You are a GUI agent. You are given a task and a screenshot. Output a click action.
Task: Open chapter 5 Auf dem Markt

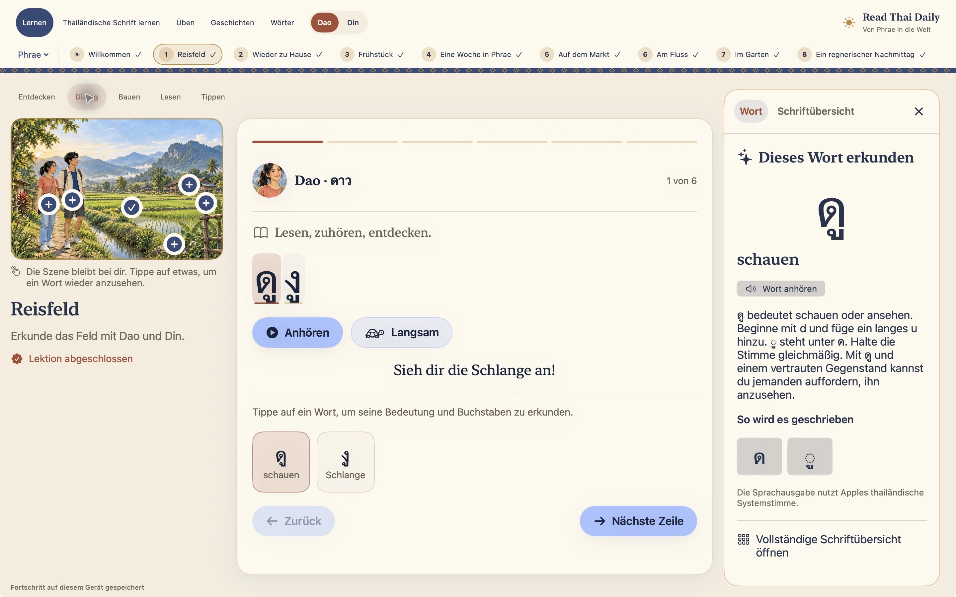[x=580, y=54]
